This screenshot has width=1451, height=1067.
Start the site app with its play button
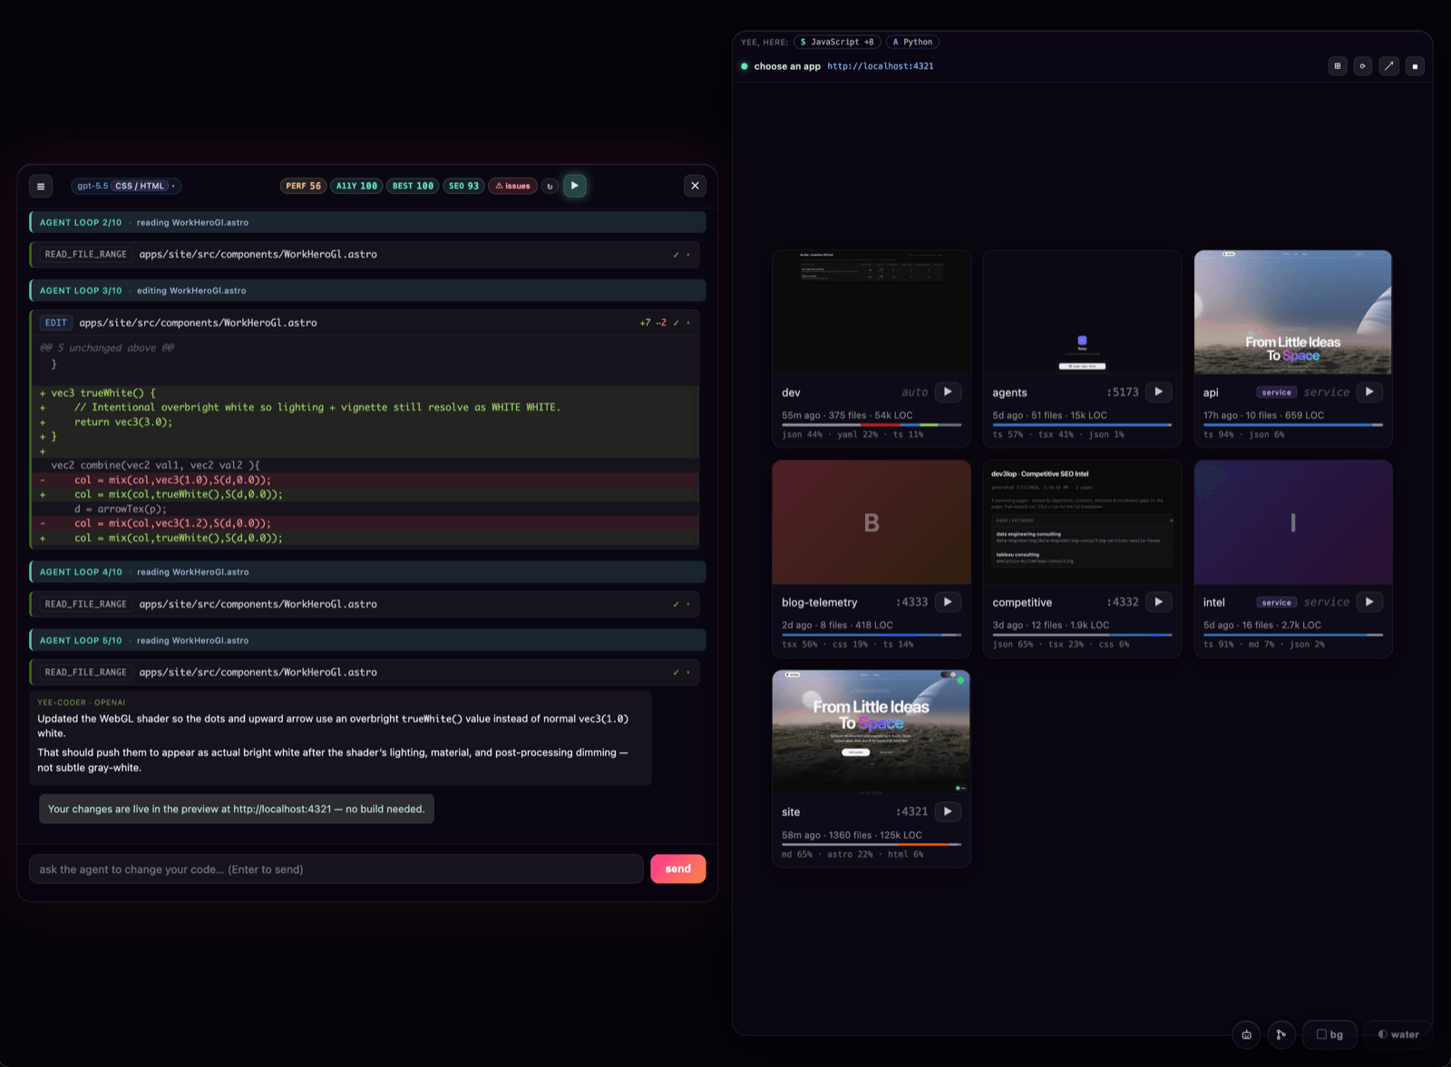point(948,812)
